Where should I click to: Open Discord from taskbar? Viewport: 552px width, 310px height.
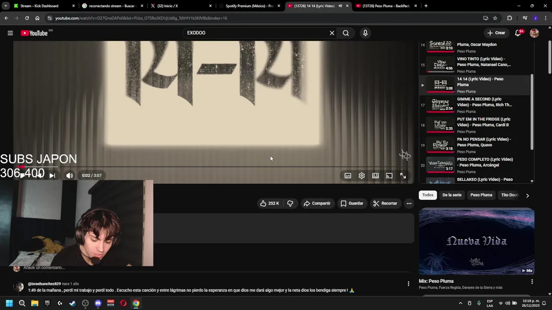[x=98, y=303]
